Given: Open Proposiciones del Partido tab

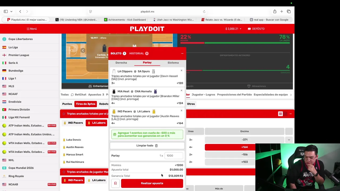Looking at the screenshot, I should 234,94.
